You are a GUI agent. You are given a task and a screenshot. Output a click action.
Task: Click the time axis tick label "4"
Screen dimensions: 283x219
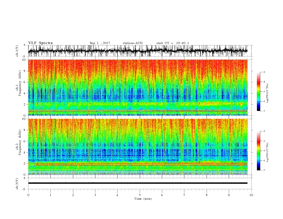tap(117, 195)
